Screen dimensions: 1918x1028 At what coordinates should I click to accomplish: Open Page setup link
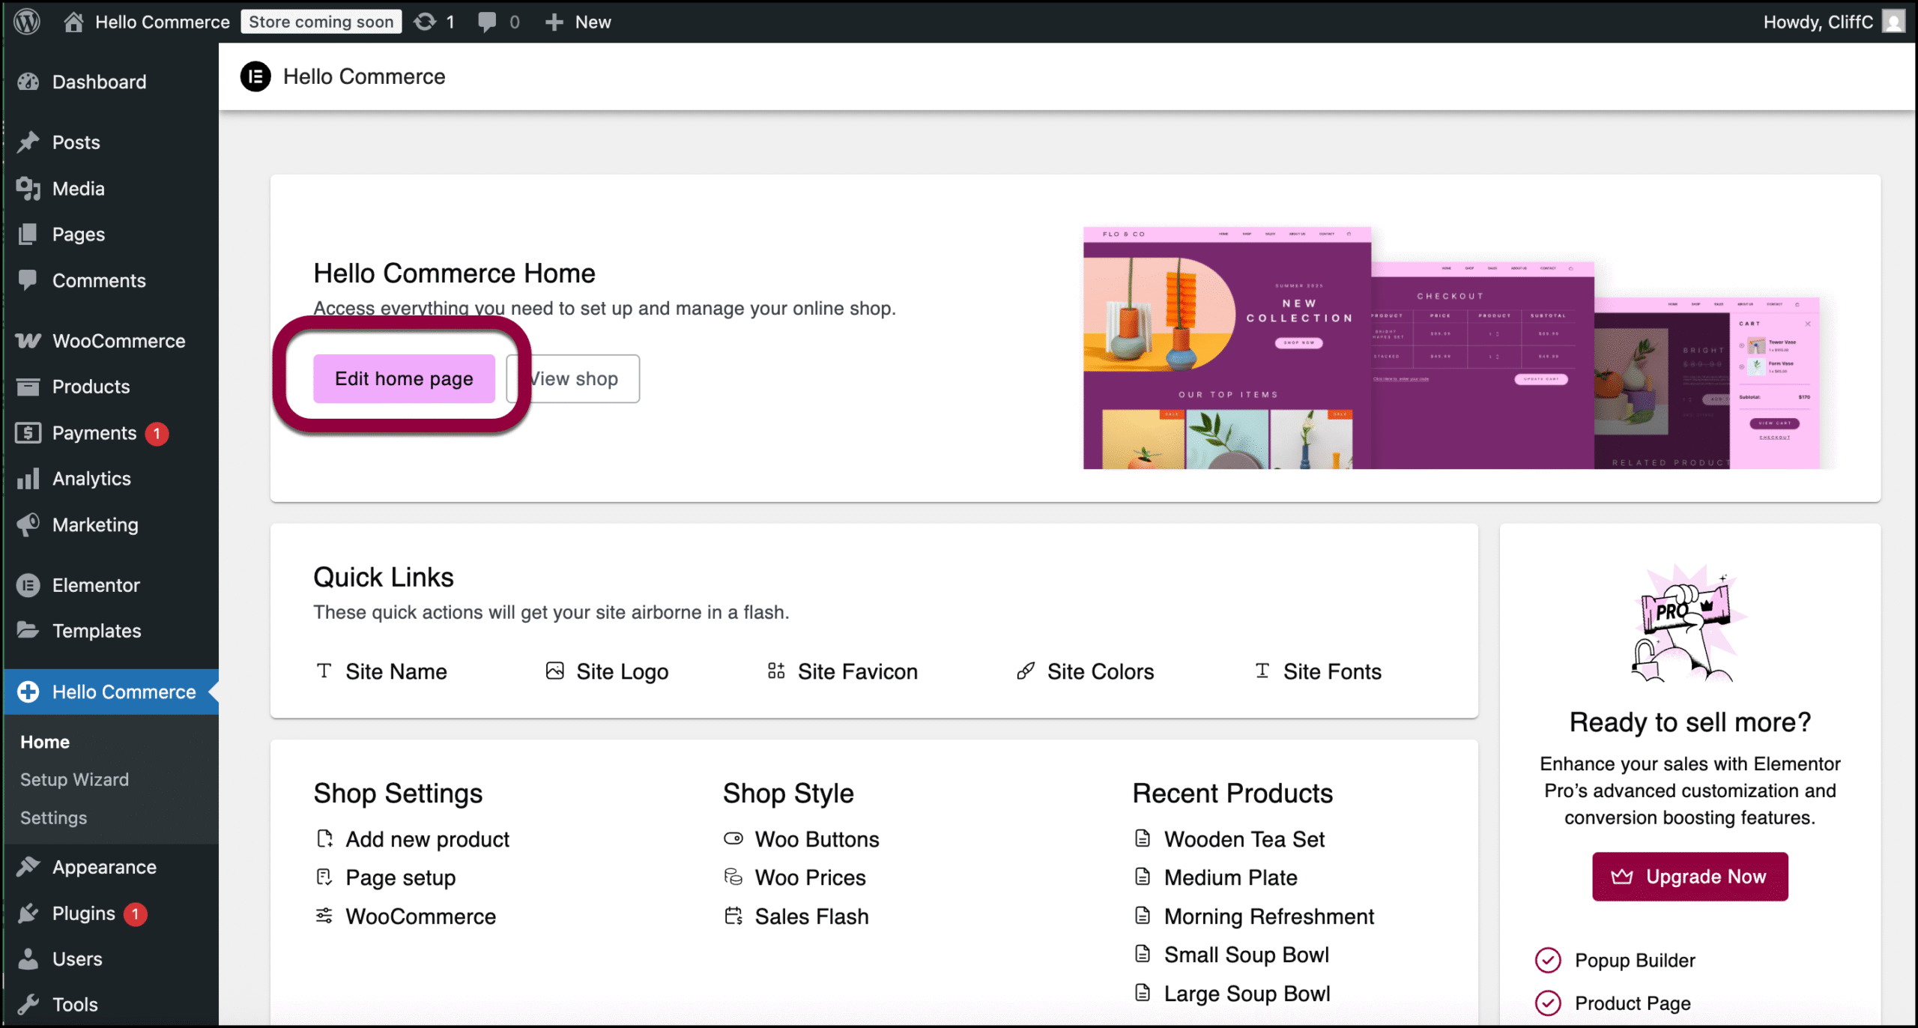pyautogui.click(x=386, y=877)
